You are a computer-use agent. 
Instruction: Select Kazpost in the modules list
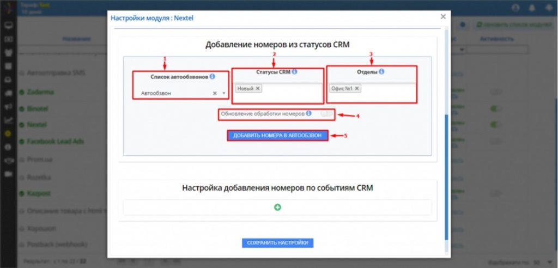click(x=39, y=193)
